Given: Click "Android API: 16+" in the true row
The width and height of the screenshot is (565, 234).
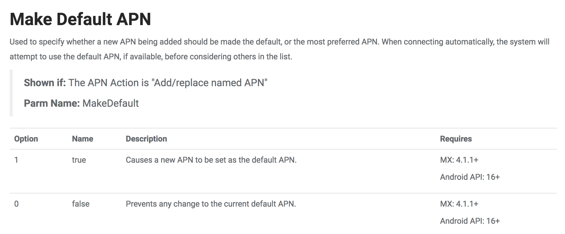Looking at the screenshot, I should pyautogui.click(x=470, y=177).
